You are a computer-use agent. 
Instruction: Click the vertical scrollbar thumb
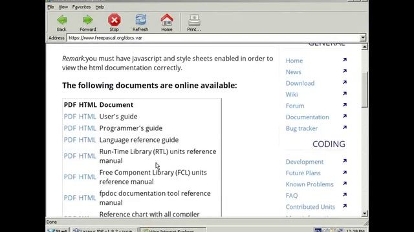[364, 90]
